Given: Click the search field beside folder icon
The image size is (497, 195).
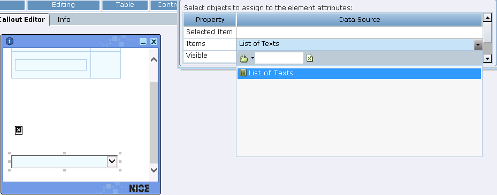Looking at the screenshot, I should (279, 58).
